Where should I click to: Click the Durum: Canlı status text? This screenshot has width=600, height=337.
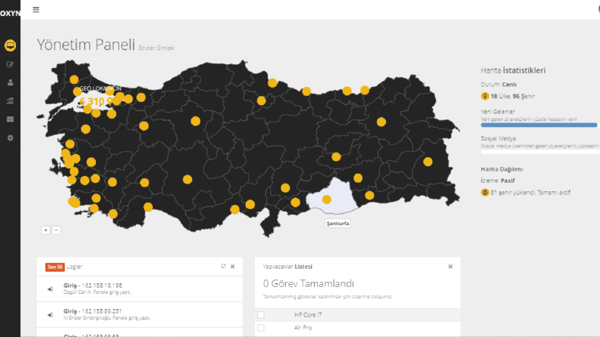tap(499, 85)
